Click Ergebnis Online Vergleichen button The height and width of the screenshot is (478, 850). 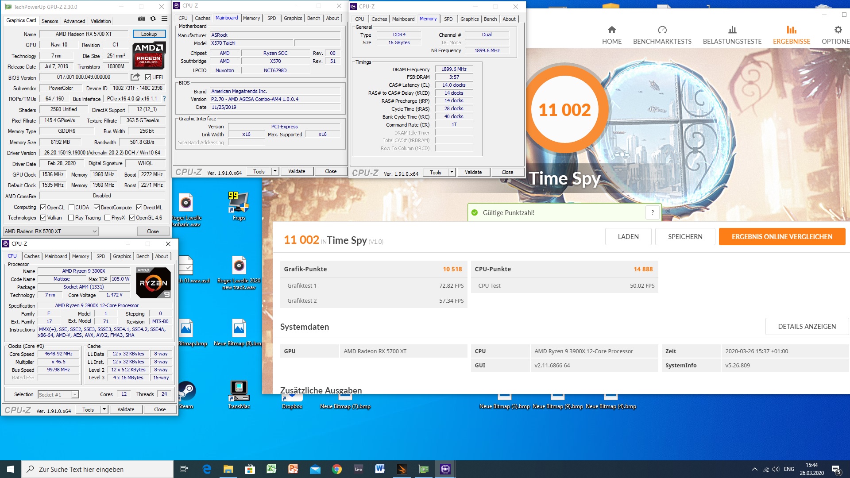click(781, 237)
